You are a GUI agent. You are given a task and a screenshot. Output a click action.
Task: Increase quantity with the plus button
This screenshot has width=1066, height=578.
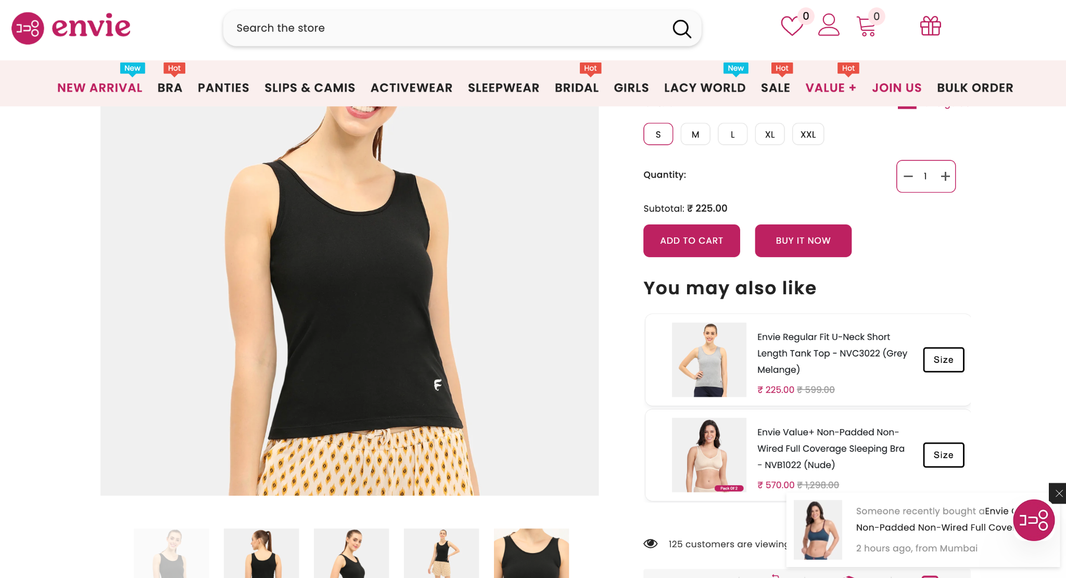coord(945,177)
